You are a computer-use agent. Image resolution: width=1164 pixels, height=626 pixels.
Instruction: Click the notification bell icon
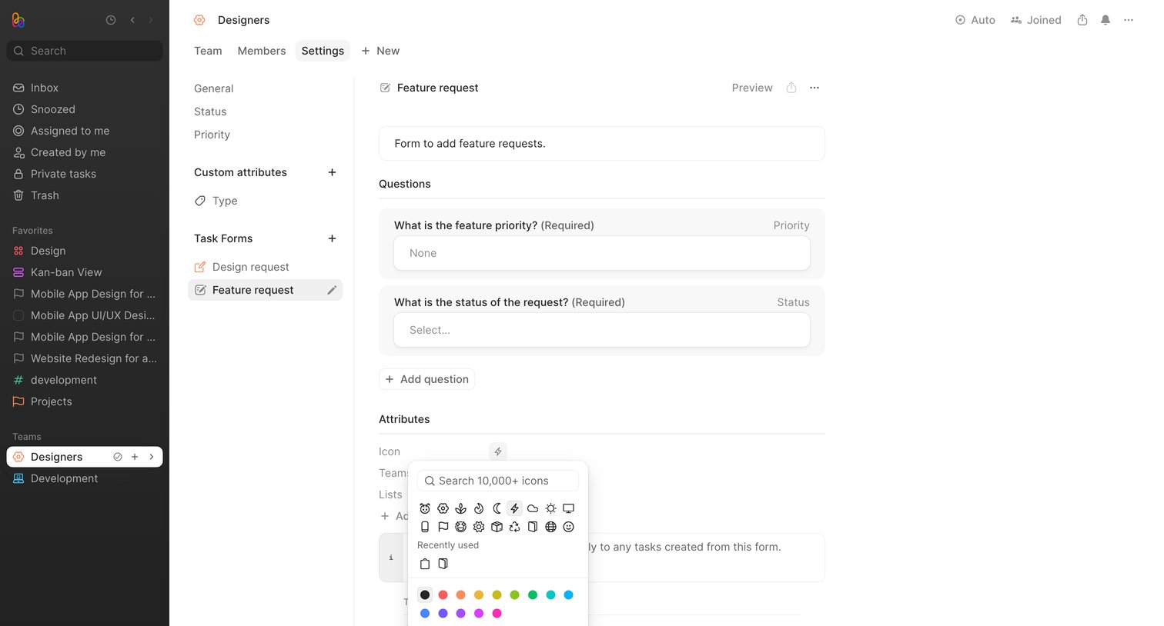click(x=1105, y=20)
